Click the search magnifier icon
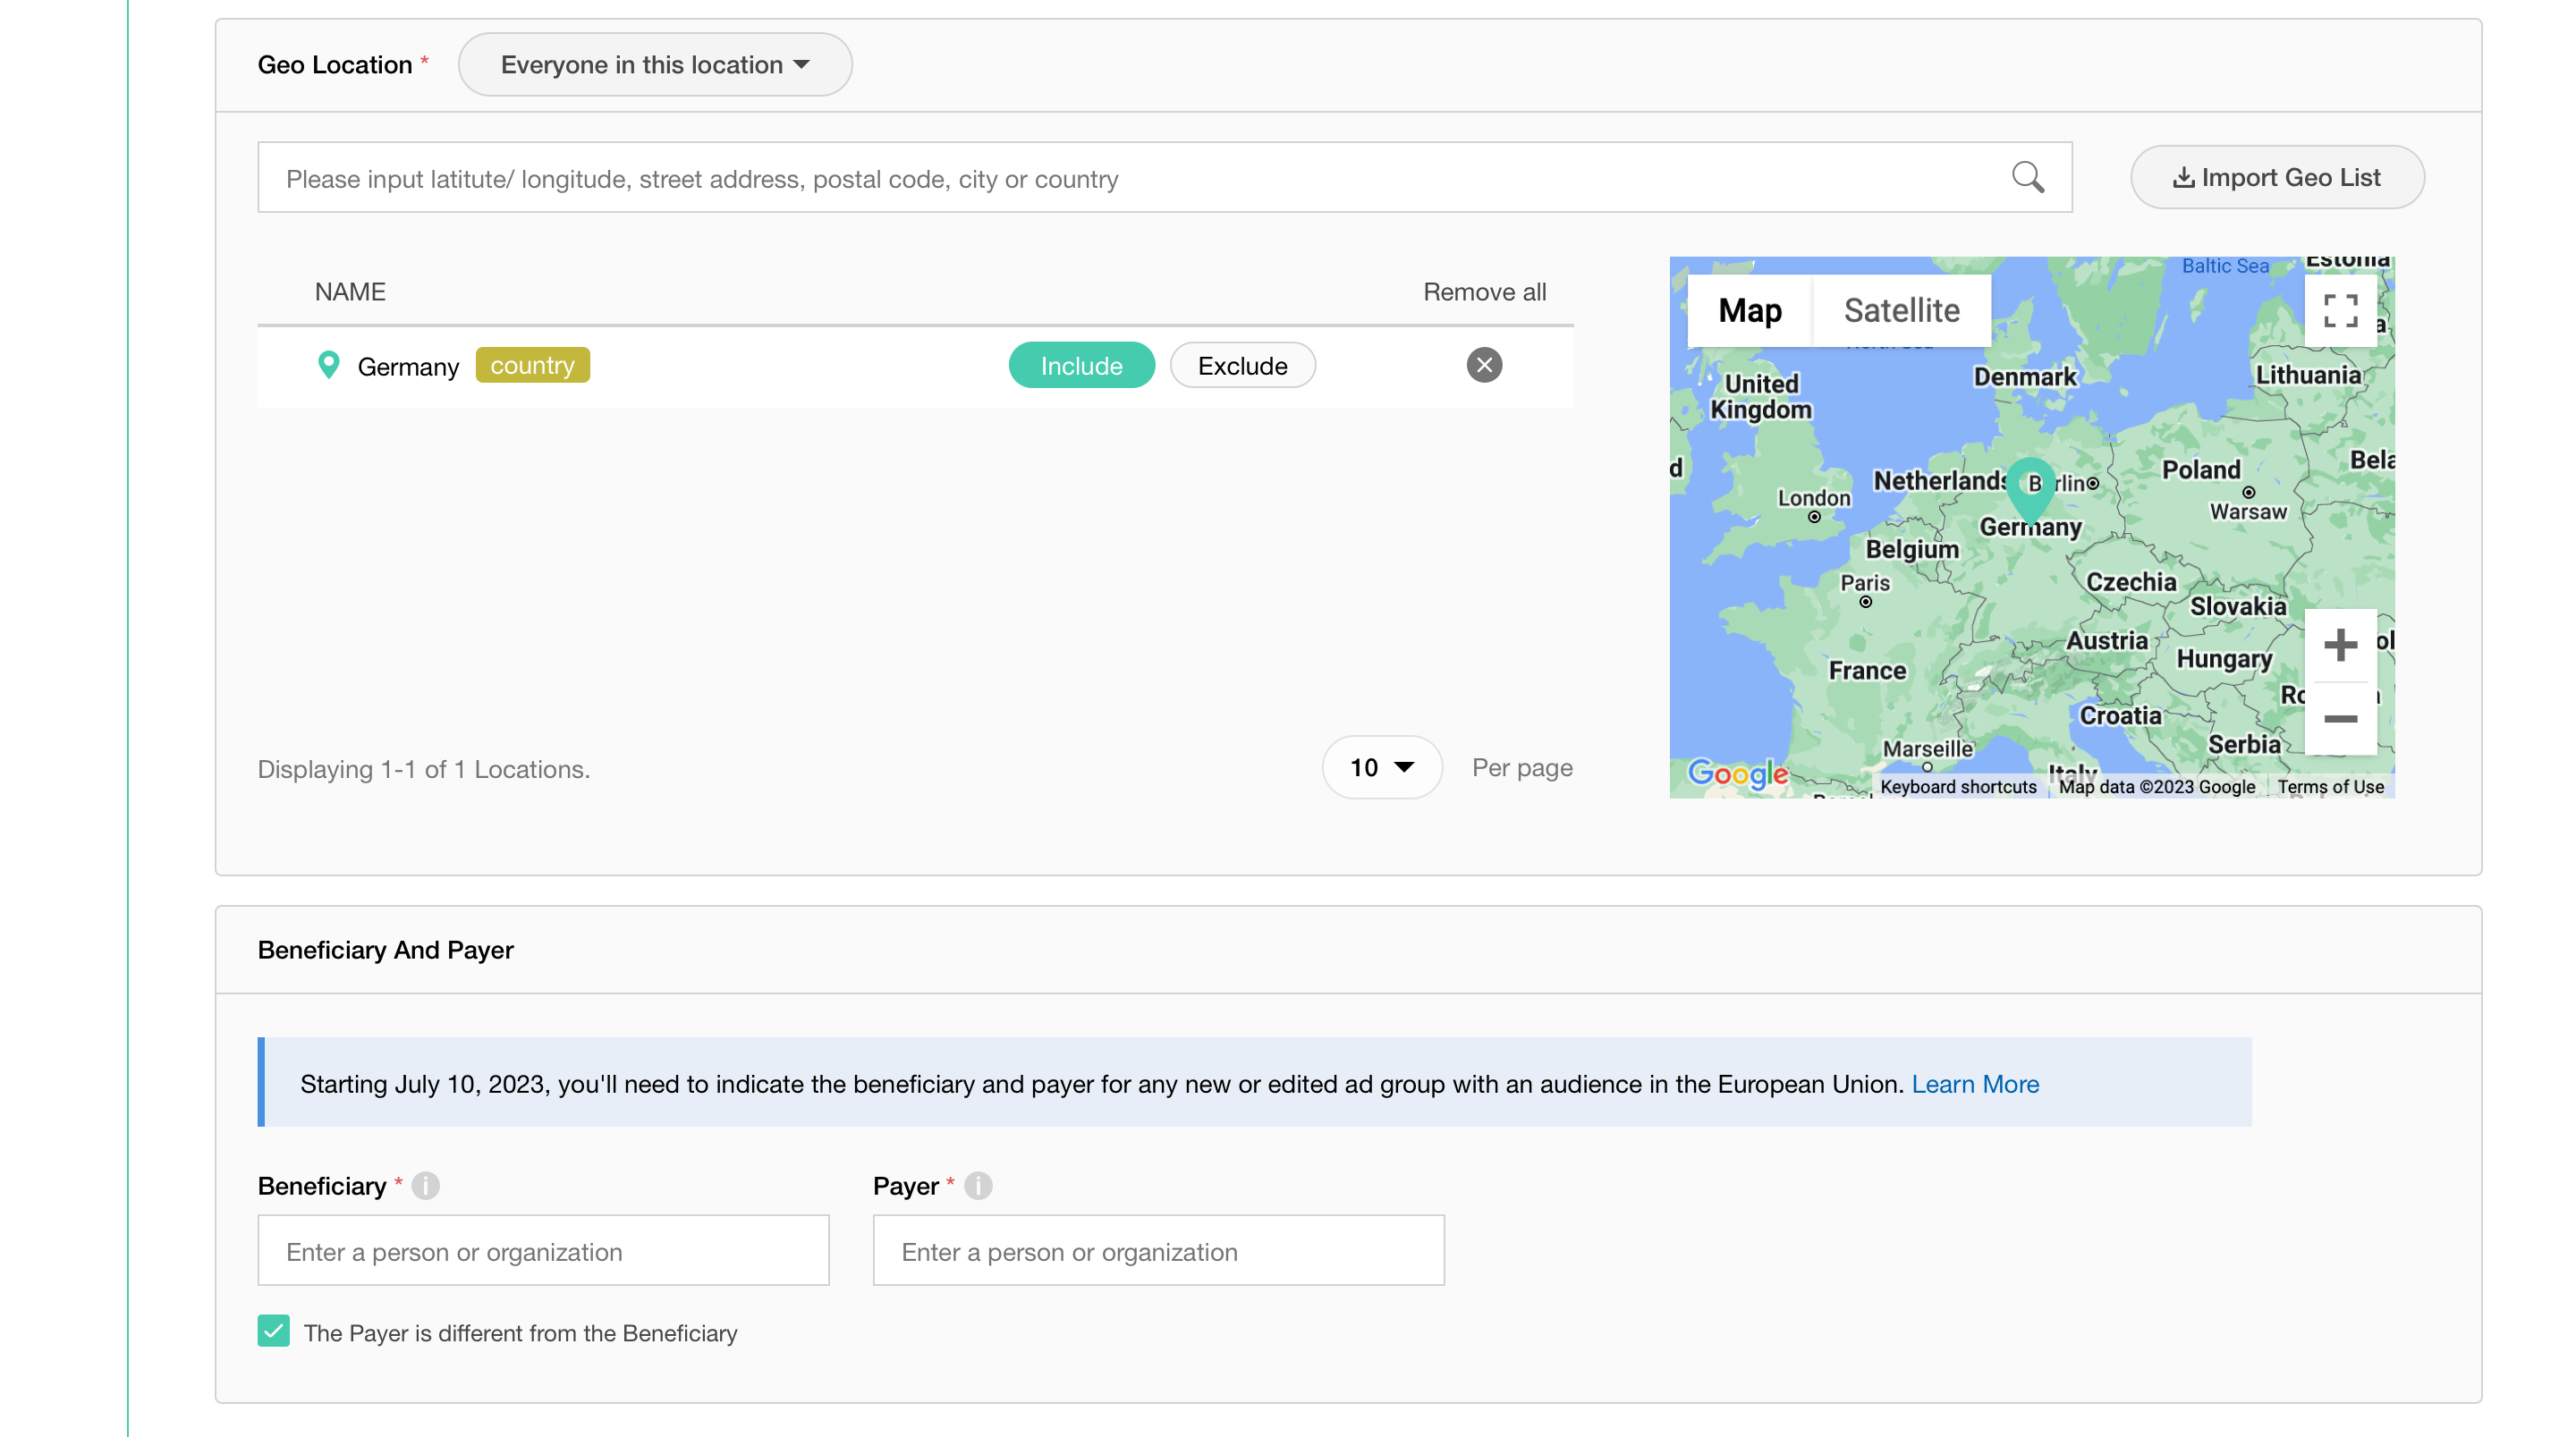Image resolution: width=2576 pixels, height=1437 pixels. (x=2027, y=177)
